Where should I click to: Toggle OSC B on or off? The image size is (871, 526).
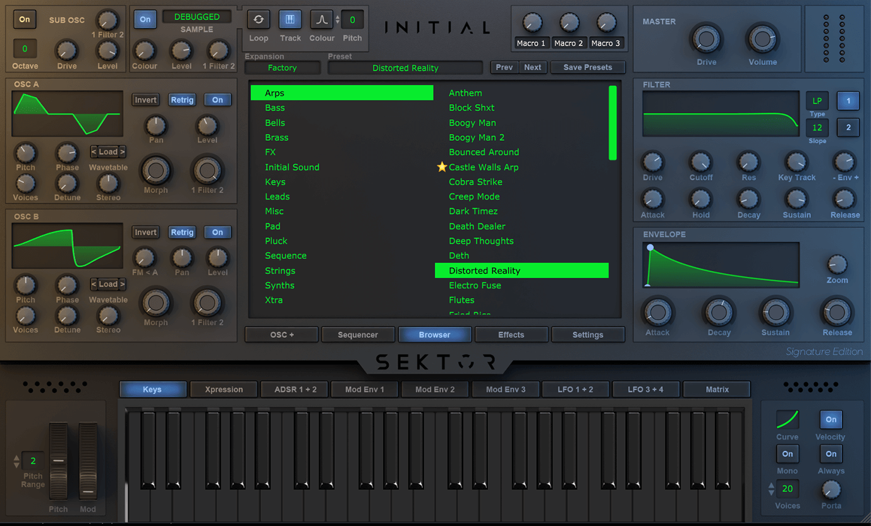click(x=217, y=232)
